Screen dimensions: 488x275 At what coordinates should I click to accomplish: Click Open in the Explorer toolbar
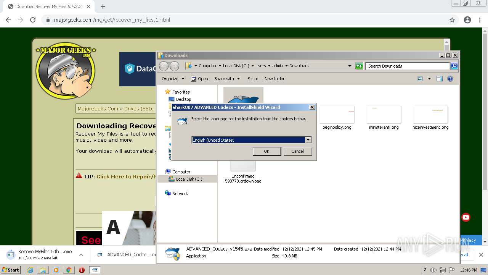click(199, 79)
